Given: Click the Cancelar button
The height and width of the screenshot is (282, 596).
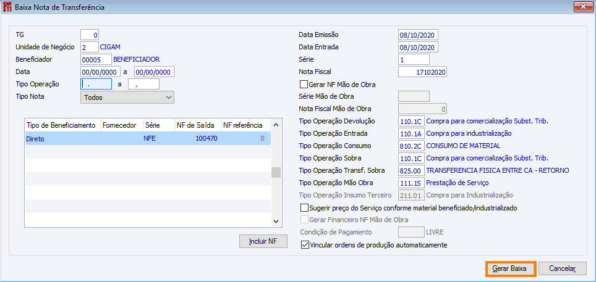Looking at the screenshot, I should tap(563, 268).
